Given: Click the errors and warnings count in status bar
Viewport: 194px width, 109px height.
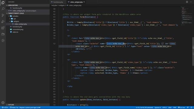Looking at the screenshot, I should pos(5,107).
